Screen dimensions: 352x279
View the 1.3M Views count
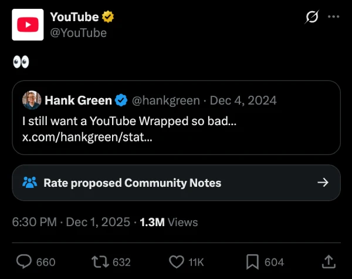click(x=169, y=222)
